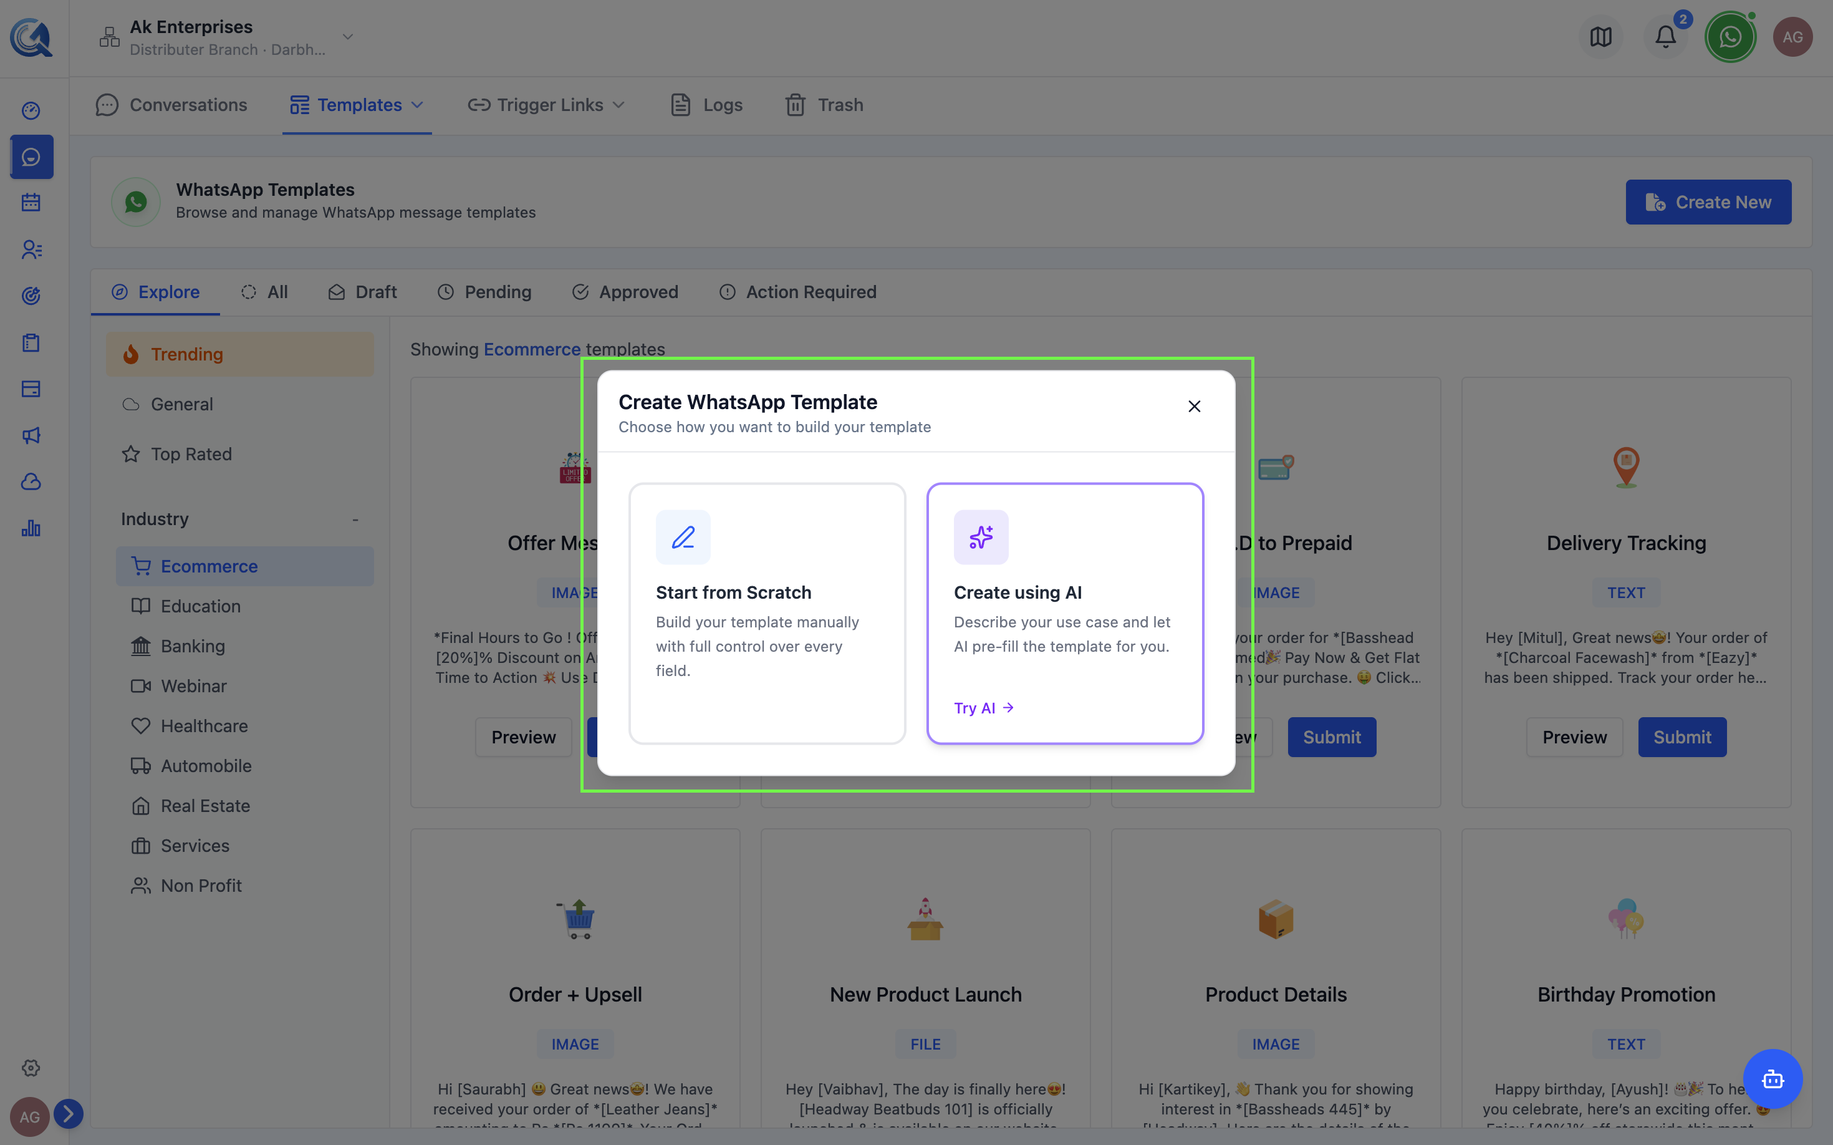The height and width of the screenshot is (1145, 1833).
Task: Select the Real Estate industry
Action: [244, 806]
